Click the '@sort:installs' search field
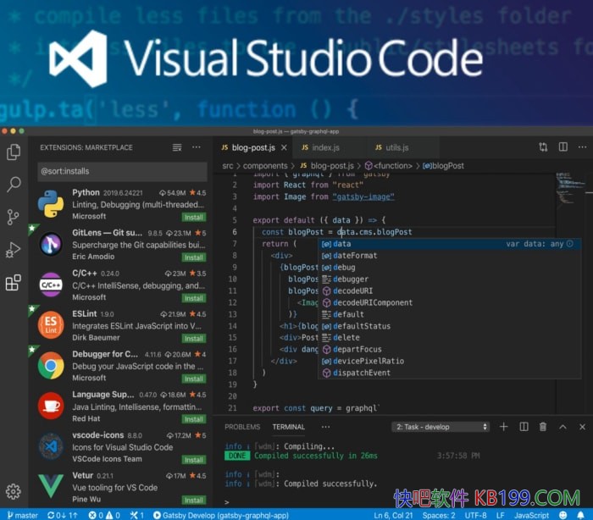Screen dimensions: 593x520 [x=122, y=172]
